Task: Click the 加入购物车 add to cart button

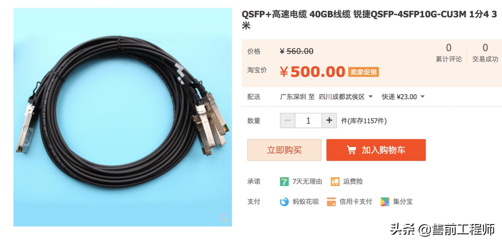Action: pyautogui.click(x=376, y=150)
